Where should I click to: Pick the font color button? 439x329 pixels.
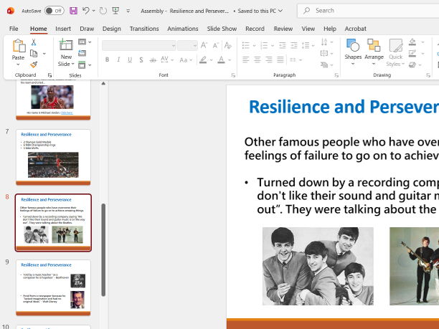(221, 59)
